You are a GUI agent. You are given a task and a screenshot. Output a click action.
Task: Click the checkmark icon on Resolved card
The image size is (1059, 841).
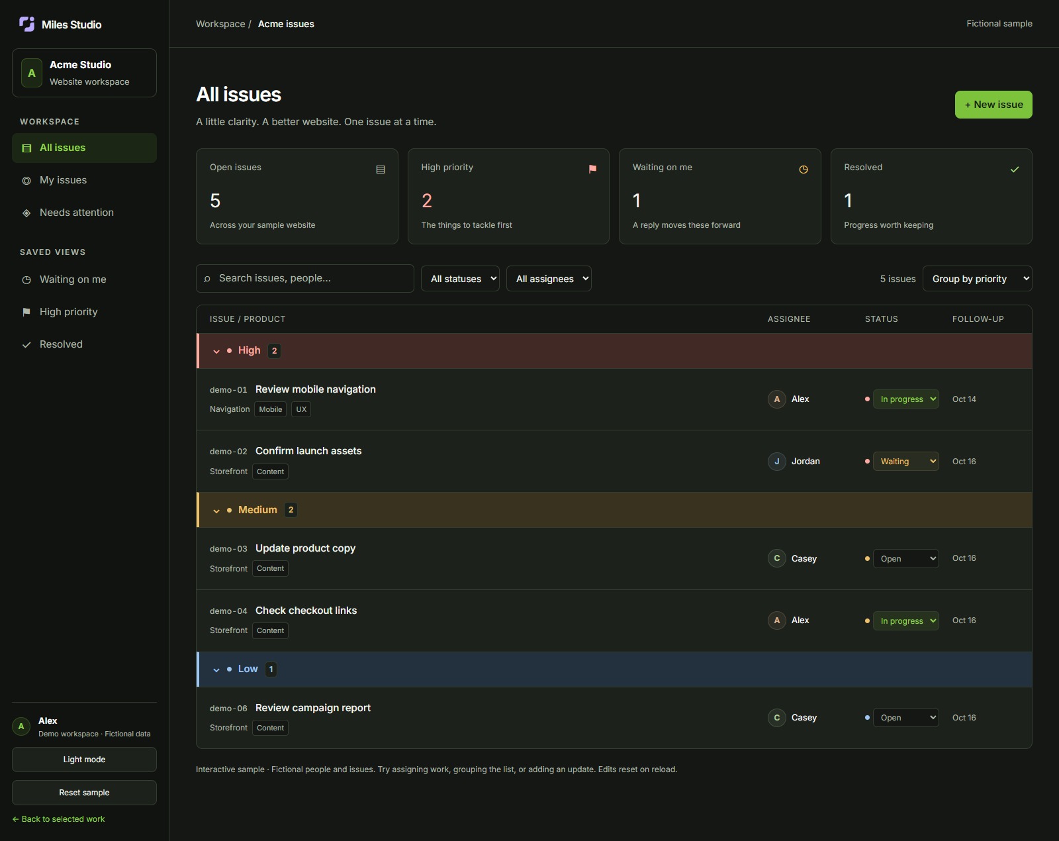click(1015, 170)
